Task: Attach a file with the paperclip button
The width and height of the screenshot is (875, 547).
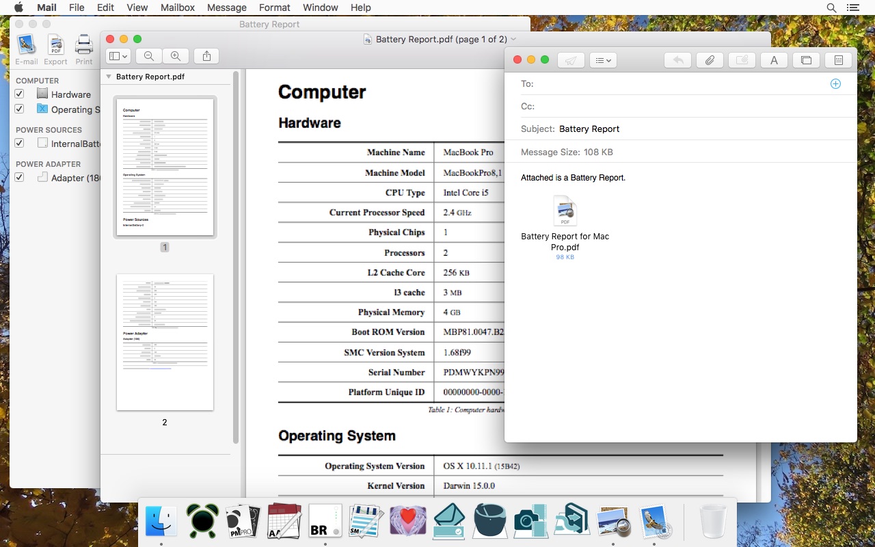Action: point(710,60)
